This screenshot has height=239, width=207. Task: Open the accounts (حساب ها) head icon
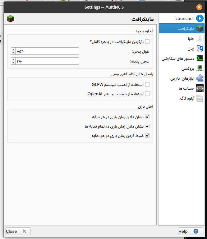coord(200,88)
